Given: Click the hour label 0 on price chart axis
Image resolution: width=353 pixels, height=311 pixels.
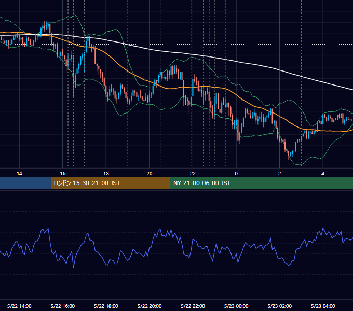Looking at the screenshot, I should 236,174.
